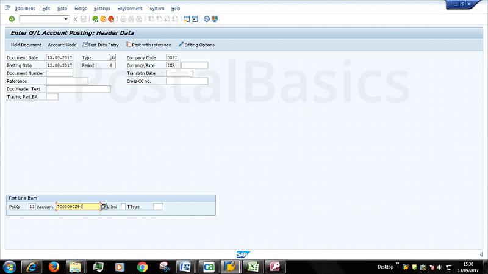
Task: Open the command field dropdown arrow
Action: tap(66, 19)
